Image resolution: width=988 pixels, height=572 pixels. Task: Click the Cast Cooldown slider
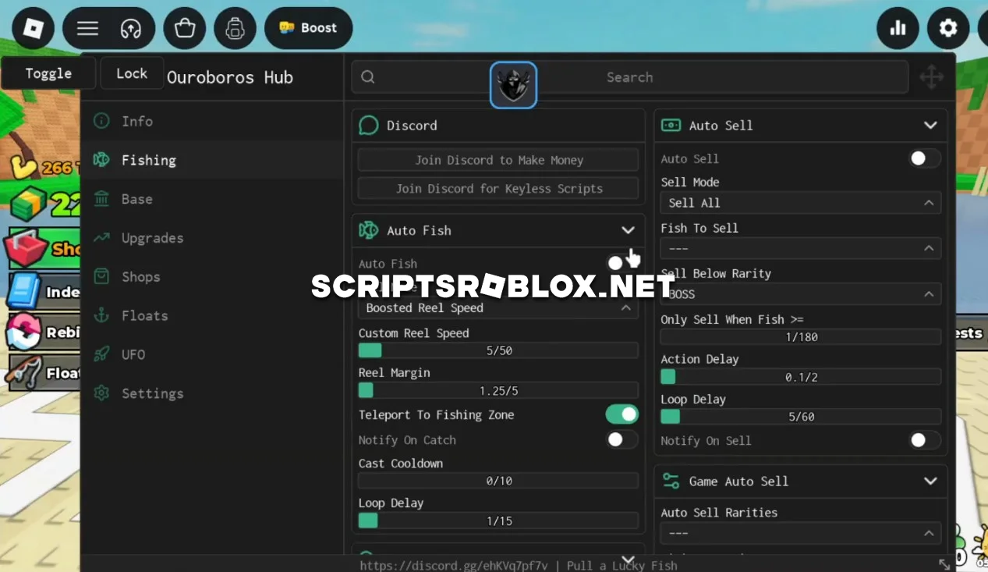498,481
